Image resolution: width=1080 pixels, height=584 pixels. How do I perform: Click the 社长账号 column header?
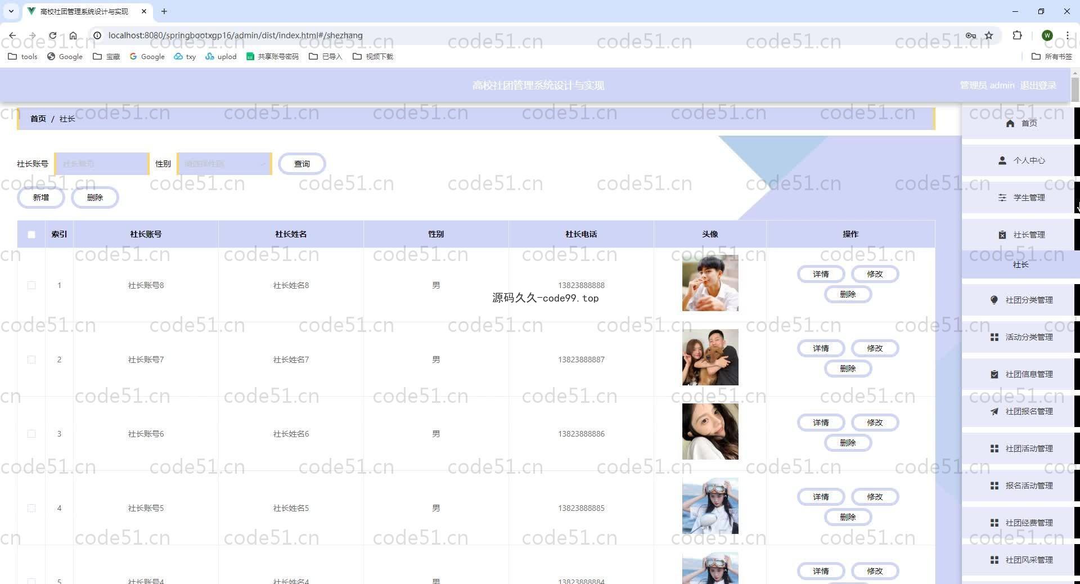point(146,234)
